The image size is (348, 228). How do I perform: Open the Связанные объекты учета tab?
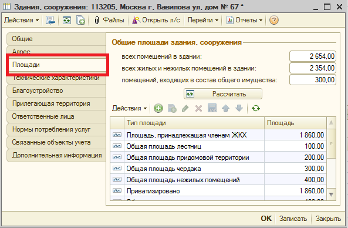point(56,142)
